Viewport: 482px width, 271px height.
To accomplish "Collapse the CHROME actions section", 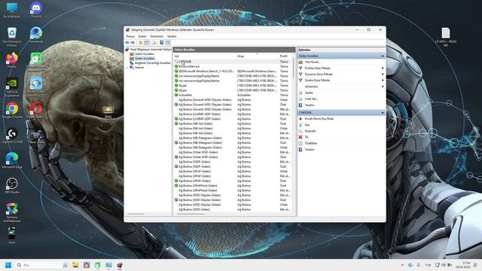I will tap(383, 112).
